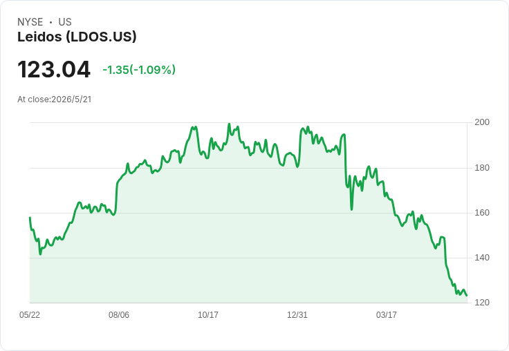Click the -1.35(-1.09%) price change
509x351 pixels.
click(139, 70)
